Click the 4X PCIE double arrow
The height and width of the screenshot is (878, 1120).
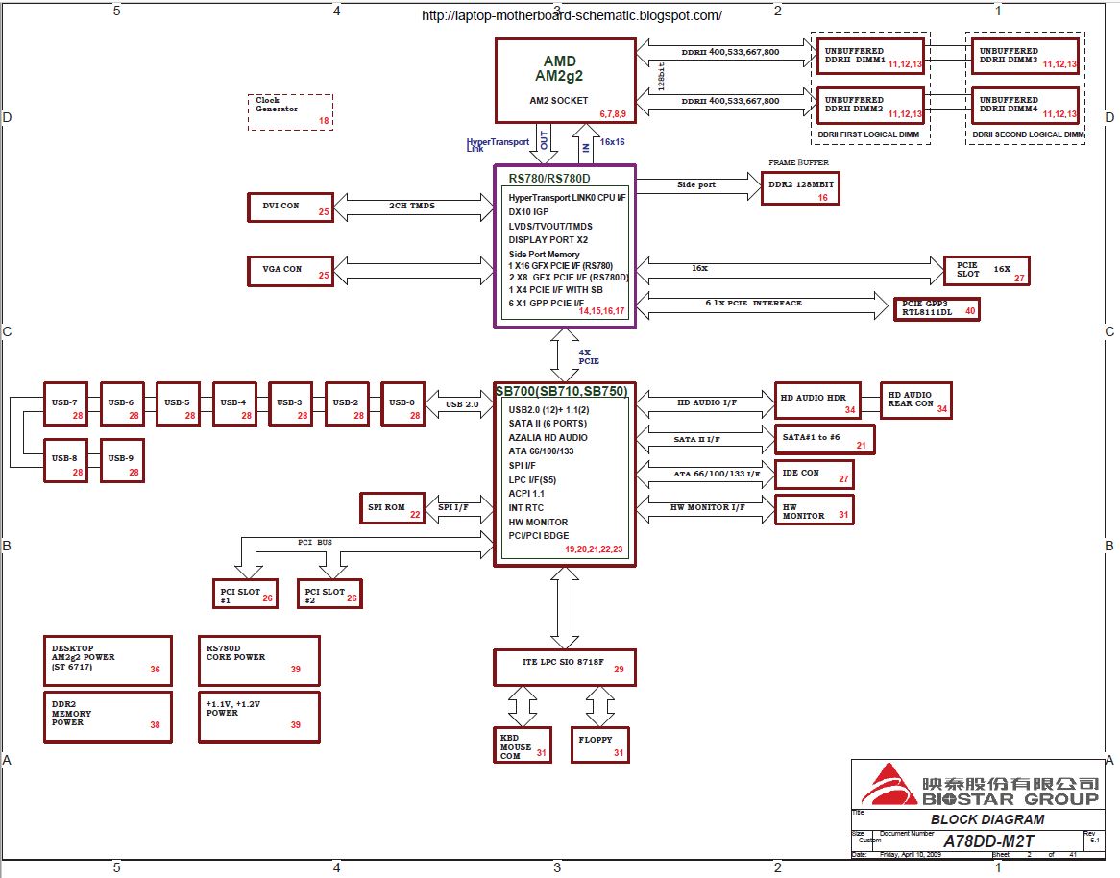click(565, 353)
